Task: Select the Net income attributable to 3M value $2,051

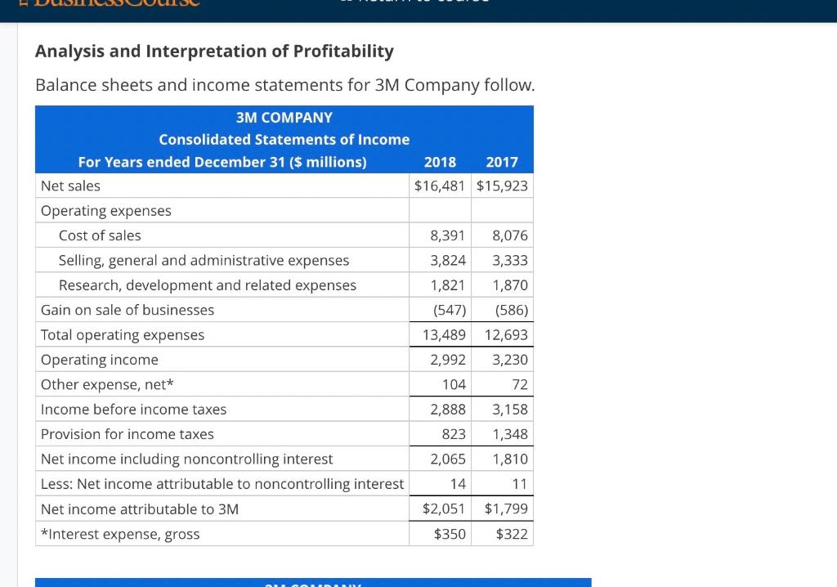Action: pyautogui.click(x=443, y=509)
